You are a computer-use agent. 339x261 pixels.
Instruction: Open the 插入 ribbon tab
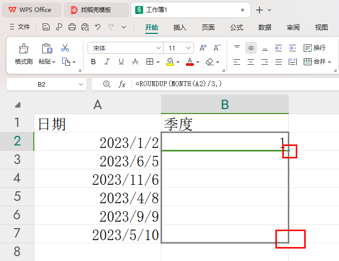point(179,27)
